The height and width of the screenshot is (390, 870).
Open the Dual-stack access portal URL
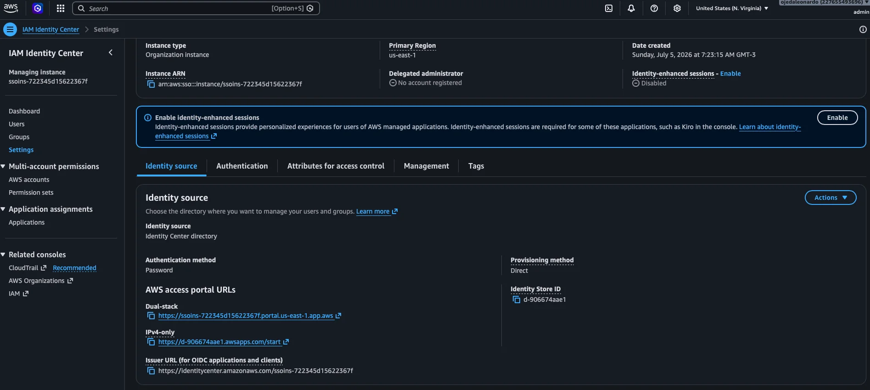(x=246, y=316)
